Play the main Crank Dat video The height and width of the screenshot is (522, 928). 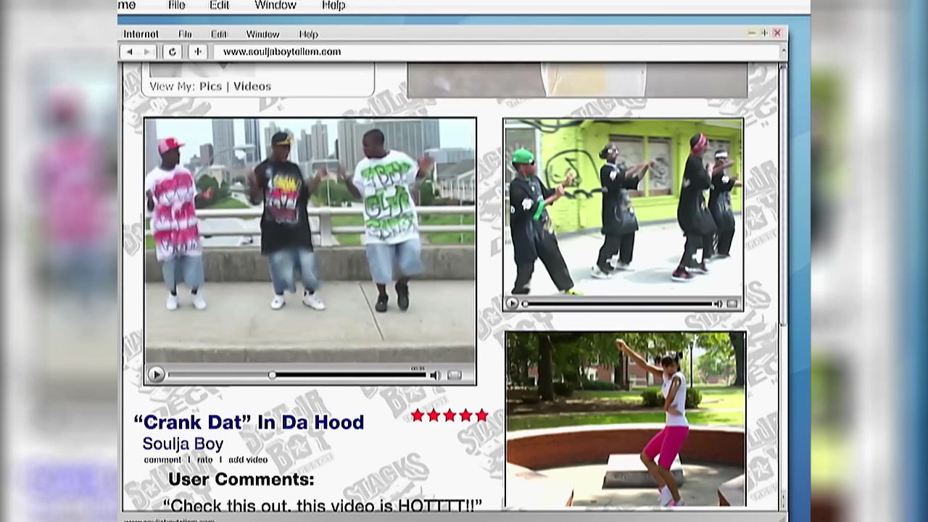(x=156, y=375)
